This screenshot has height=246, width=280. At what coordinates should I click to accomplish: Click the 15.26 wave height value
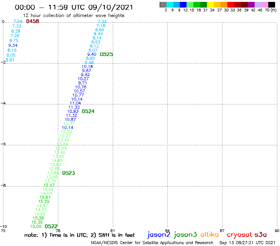pos(38,218)
